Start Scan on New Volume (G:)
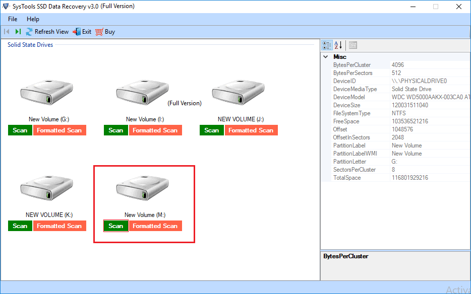Screen dimensions: 471x294 20,130
